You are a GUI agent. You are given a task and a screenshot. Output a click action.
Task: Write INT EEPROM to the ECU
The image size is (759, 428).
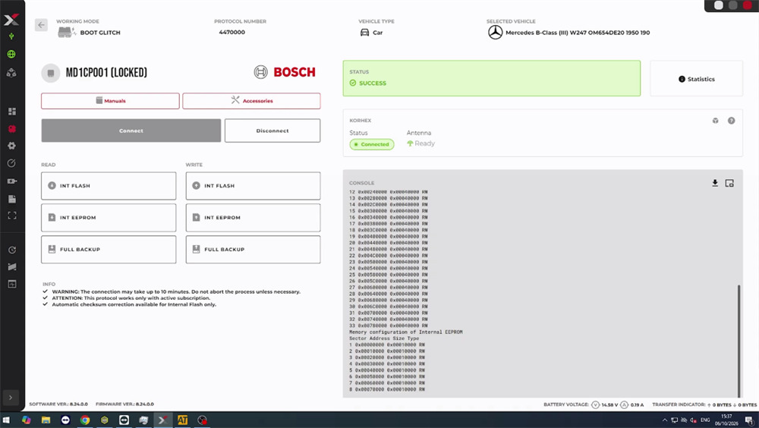pyautogui.click(x=254, y=218)
